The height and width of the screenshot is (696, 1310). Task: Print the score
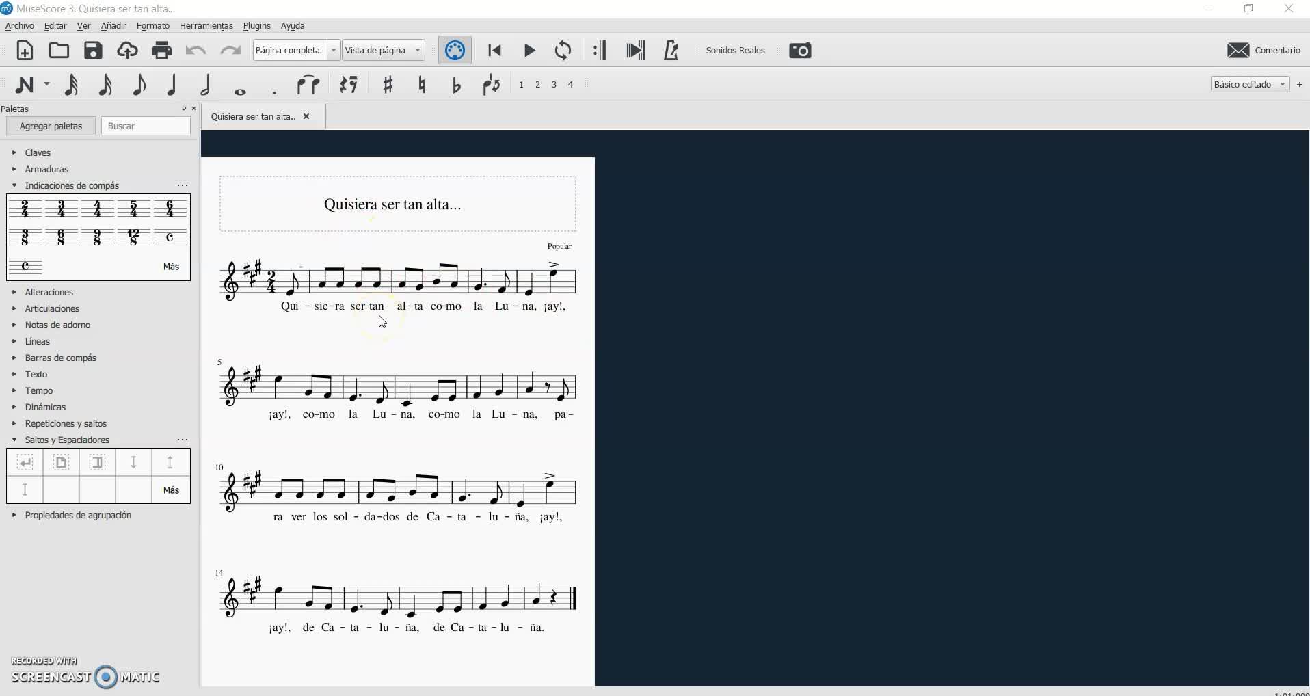tap(162, 51)
